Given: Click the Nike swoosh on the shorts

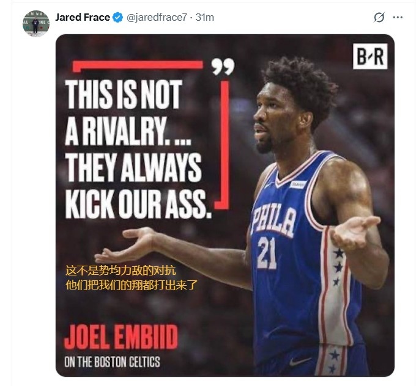Looking at the screenshot, I should pyautogui.click(x=299, y=361).
